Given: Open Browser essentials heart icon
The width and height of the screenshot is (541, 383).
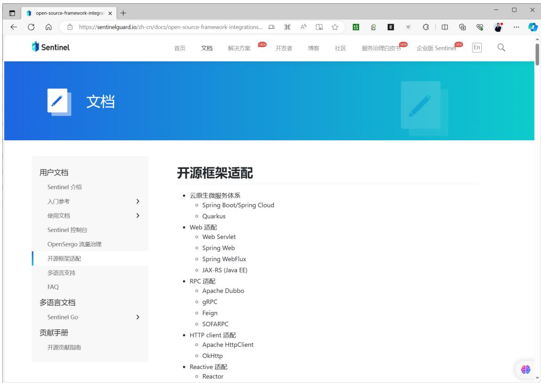Looking at the screenshot, I should 480,27.
